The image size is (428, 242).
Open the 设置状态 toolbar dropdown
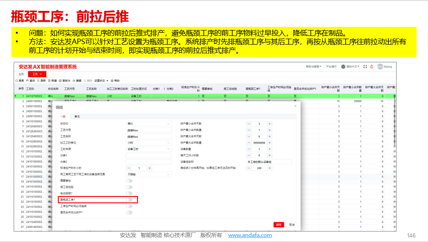tap(101, 81)
